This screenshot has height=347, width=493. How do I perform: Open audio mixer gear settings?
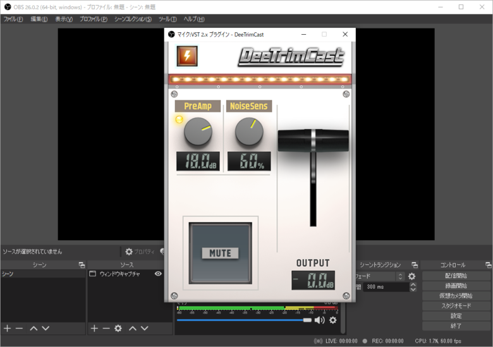[332, 320]
